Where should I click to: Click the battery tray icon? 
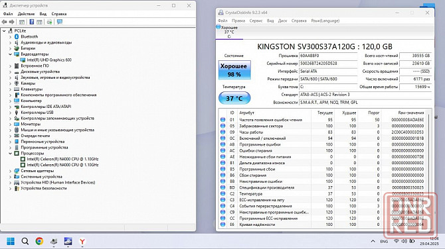[x=412, y=241]
